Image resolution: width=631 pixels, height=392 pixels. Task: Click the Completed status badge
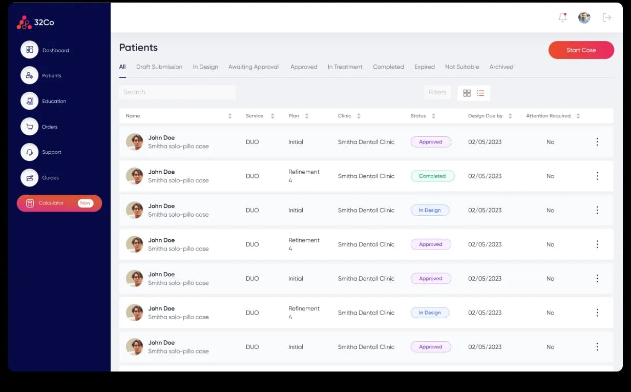pos(432,176)
